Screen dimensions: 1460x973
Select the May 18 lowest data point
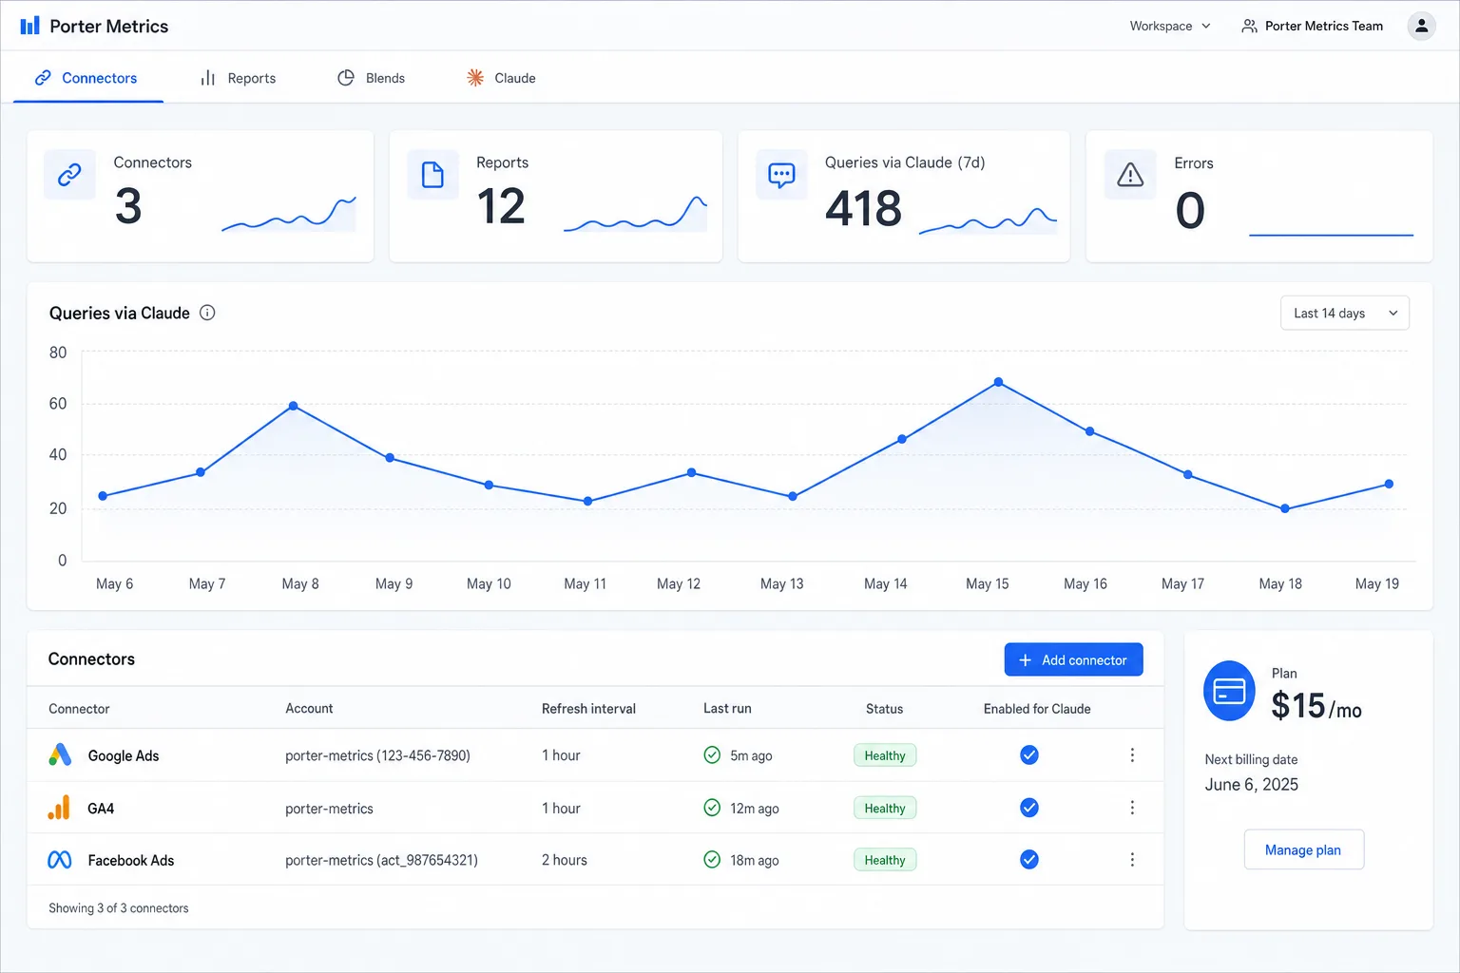pyautogui.click(x=1285, y=508)
